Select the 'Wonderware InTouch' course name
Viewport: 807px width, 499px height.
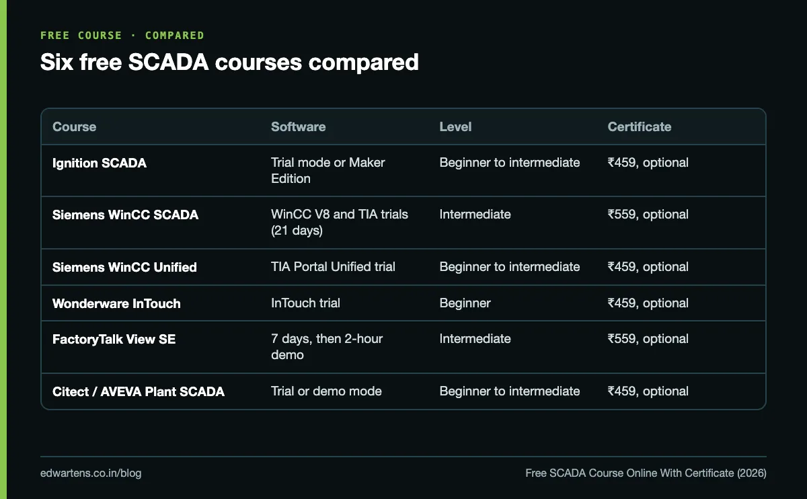(116, 303)
